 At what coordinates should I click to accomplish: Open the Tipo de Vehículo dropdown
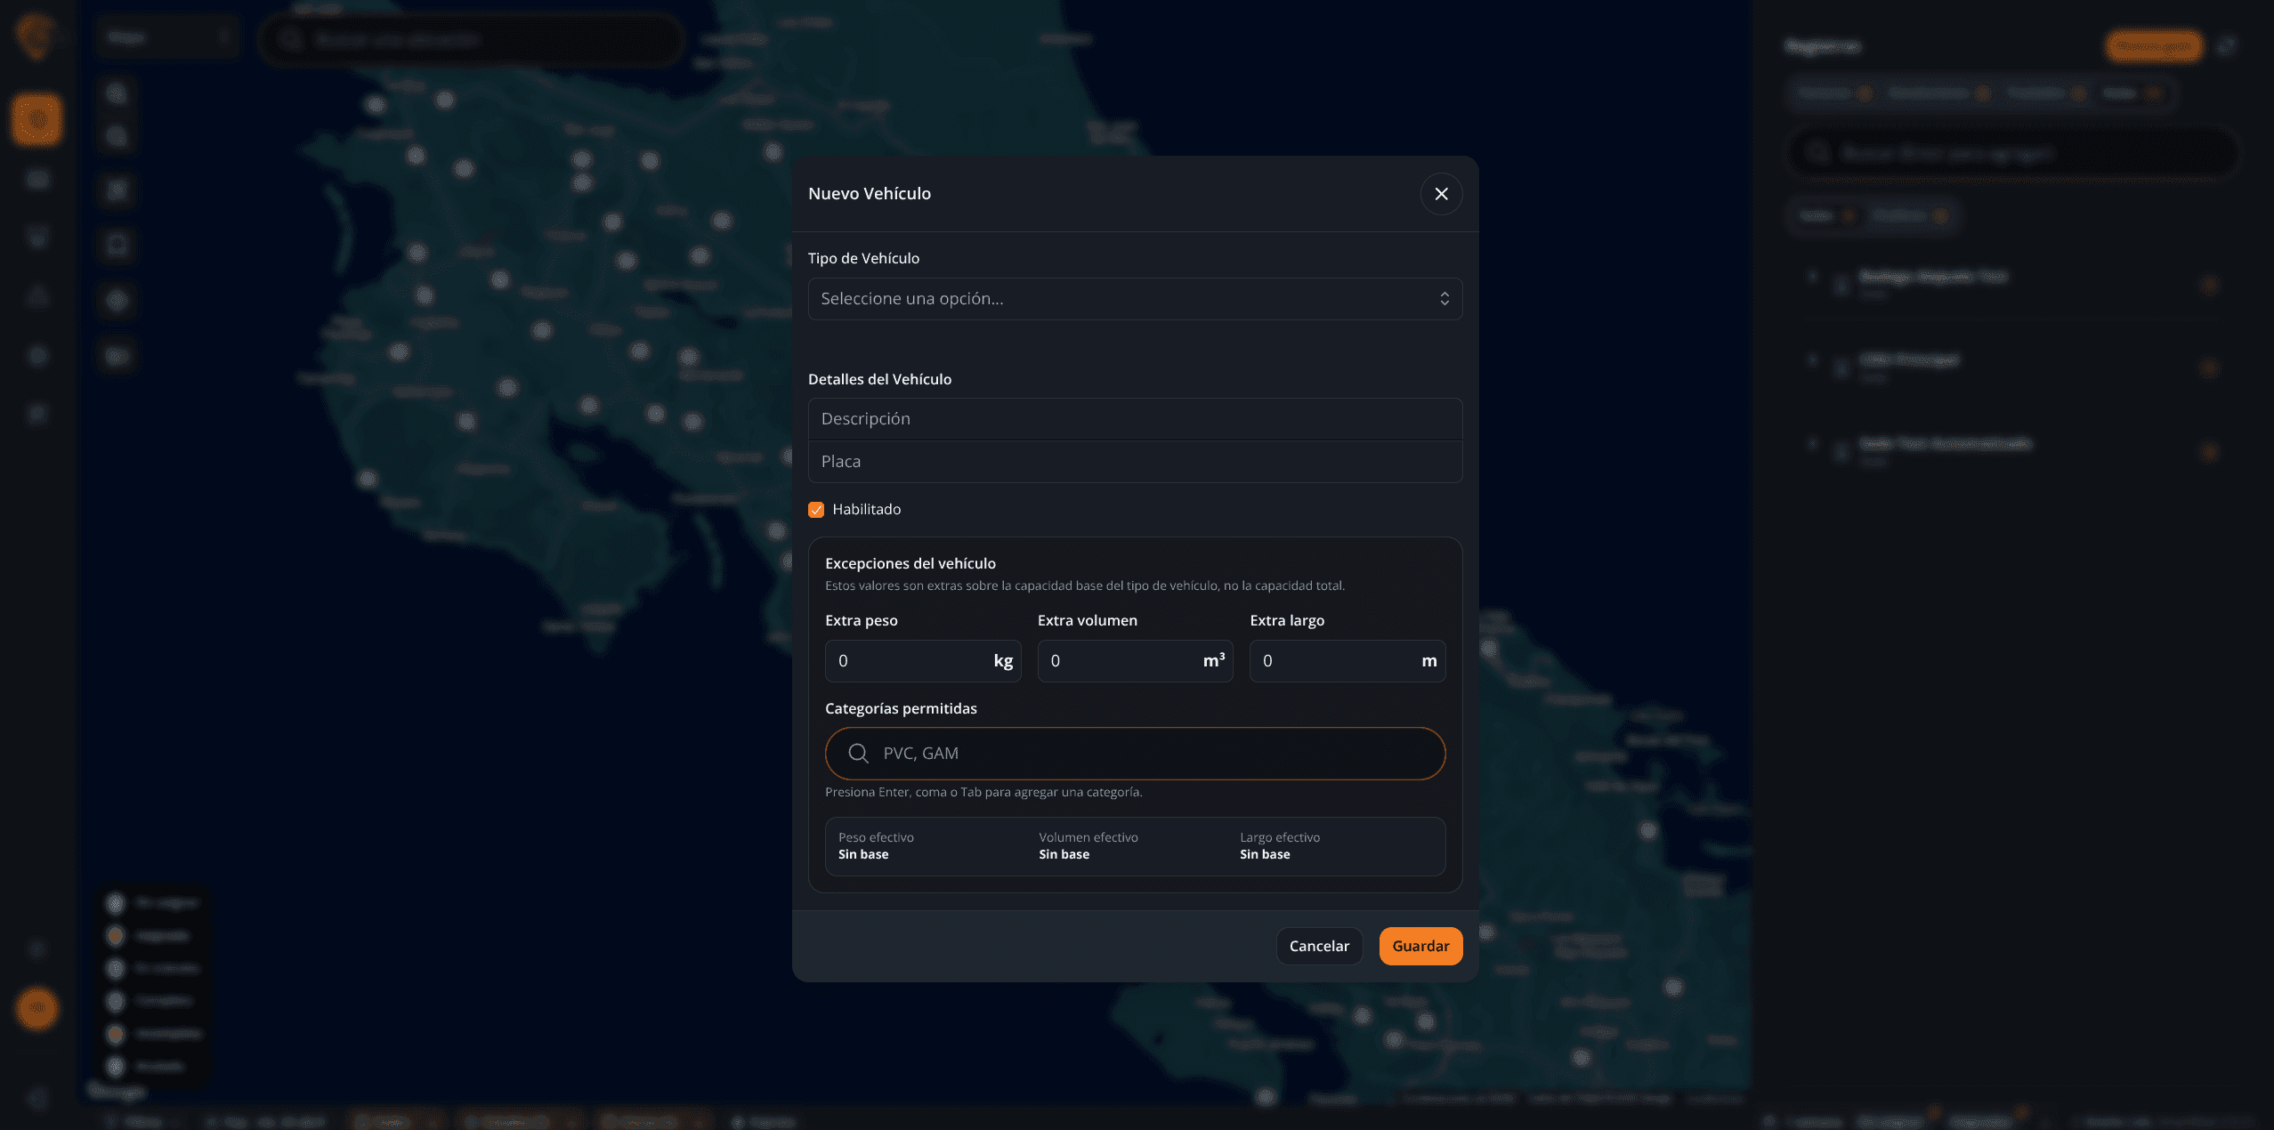pos(1135,299)
